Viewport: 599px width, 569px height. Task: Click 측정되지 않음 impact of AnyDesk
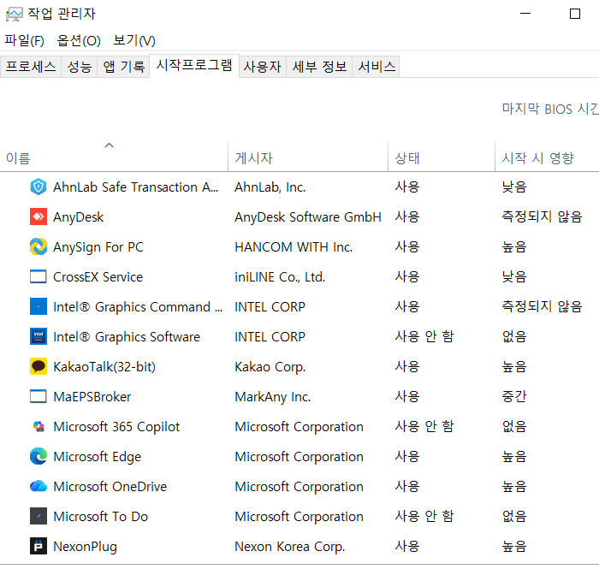click(x=542, y=216)
